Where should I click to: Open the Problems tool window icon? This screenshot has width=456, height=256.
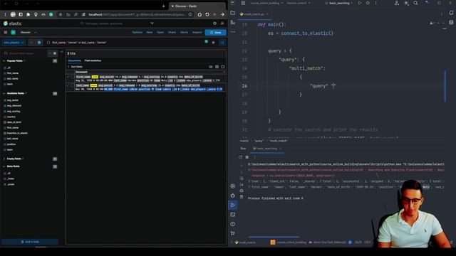click(233, 224)
